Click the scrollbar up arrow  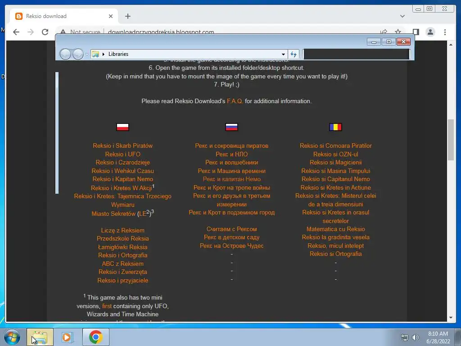pyautogui.click(x=451, y=45)
